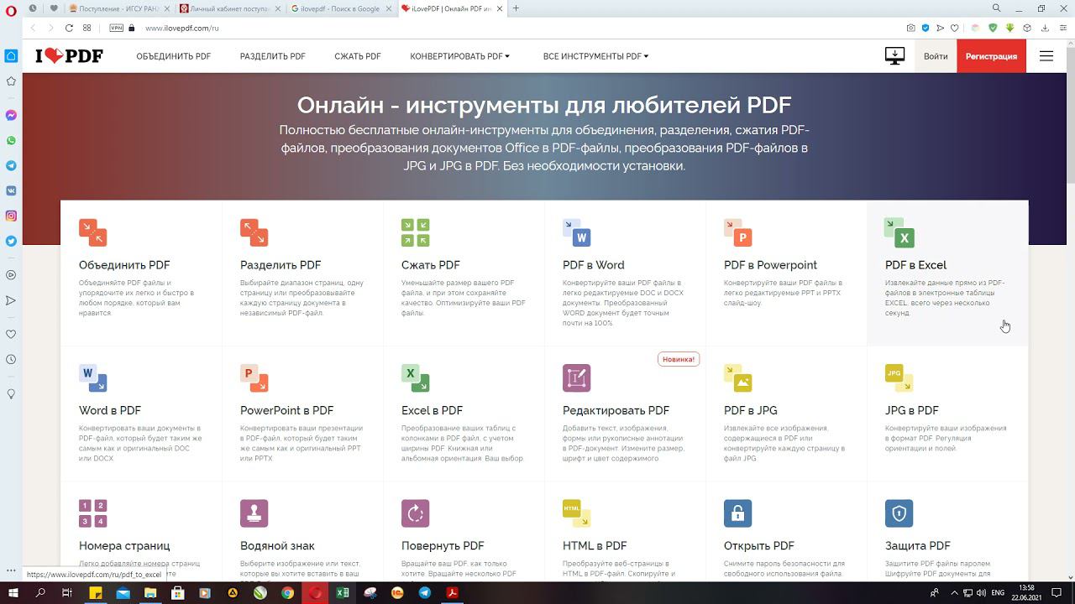Click the Открыть PDF unlock icon
Viewport: 1075px width, 604px height.
(737, 513)
